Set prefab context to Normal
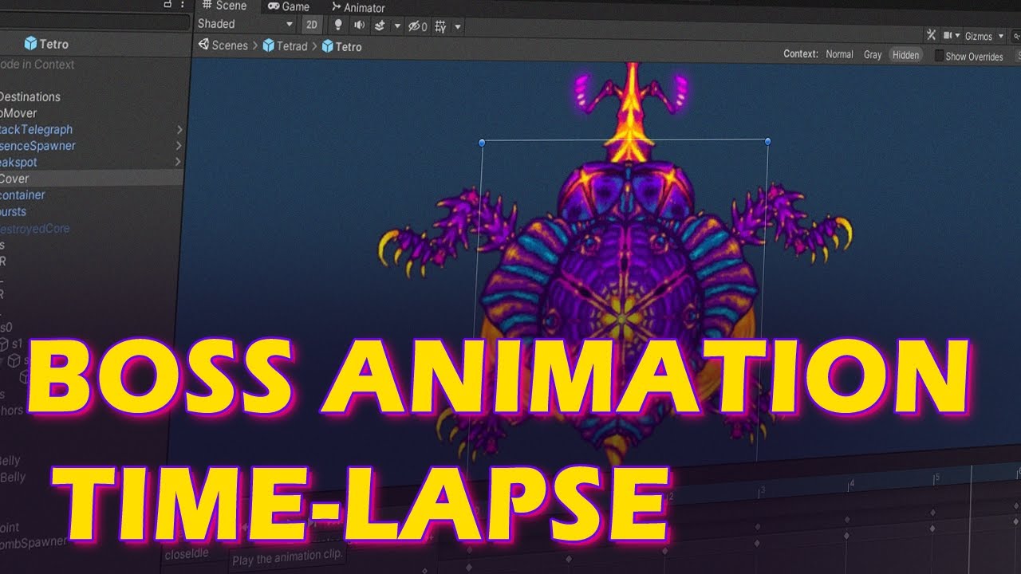The image size is (1021, 574). tap(839, 54)
